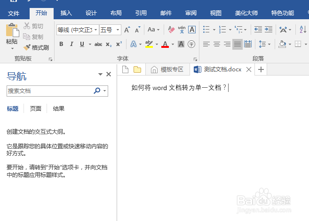This screenshot has width=309, height=221.
Task: Toggle Strikethrough (abc) formatting
Action: click(x=98, y=44)
